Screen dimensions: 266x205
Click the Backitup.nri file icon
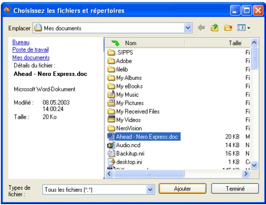(111, 154)
